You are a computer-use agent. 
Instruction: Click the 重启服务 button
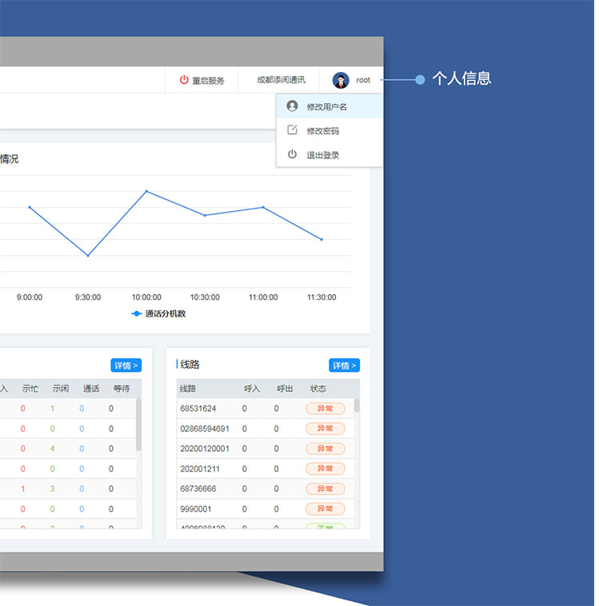pos(202,80)
